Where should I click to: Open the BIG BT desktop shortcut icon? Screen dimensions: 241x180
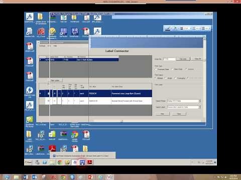75,32
